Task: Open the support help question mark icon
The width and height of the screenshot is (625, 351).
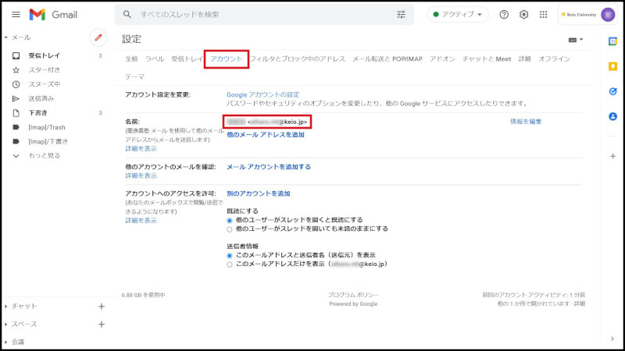Action: tap(504, 15)
